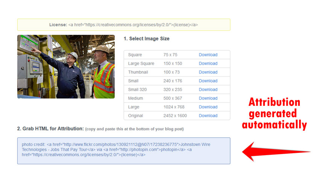
Task: Click the 'Thumbnail' size label
Action: tap(138, 72)
